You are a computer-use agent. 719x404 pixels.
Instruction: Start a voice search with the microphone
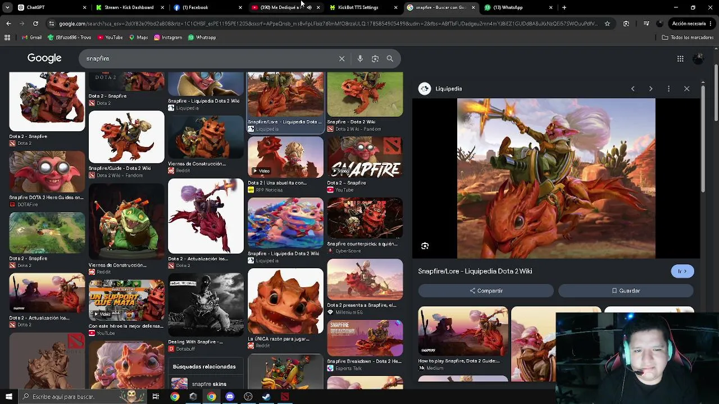[360, 58]
